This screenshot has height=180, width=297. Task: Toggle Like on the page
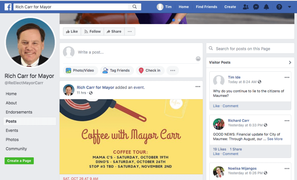(72, 31)
